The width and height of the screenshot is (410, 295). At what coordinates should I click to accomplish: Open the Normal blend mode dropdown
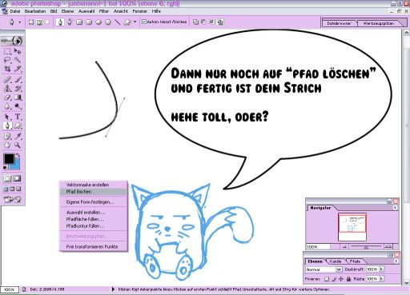tap(324, 269)
